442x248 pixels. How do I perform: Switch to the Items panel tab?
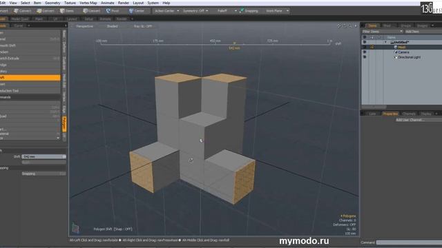(x=373, y=25)
